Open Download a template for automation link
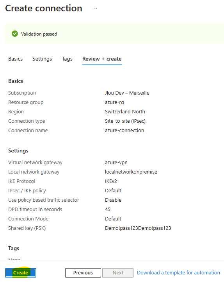The height and width of the screenshot is (283, 224). (178, 272)
